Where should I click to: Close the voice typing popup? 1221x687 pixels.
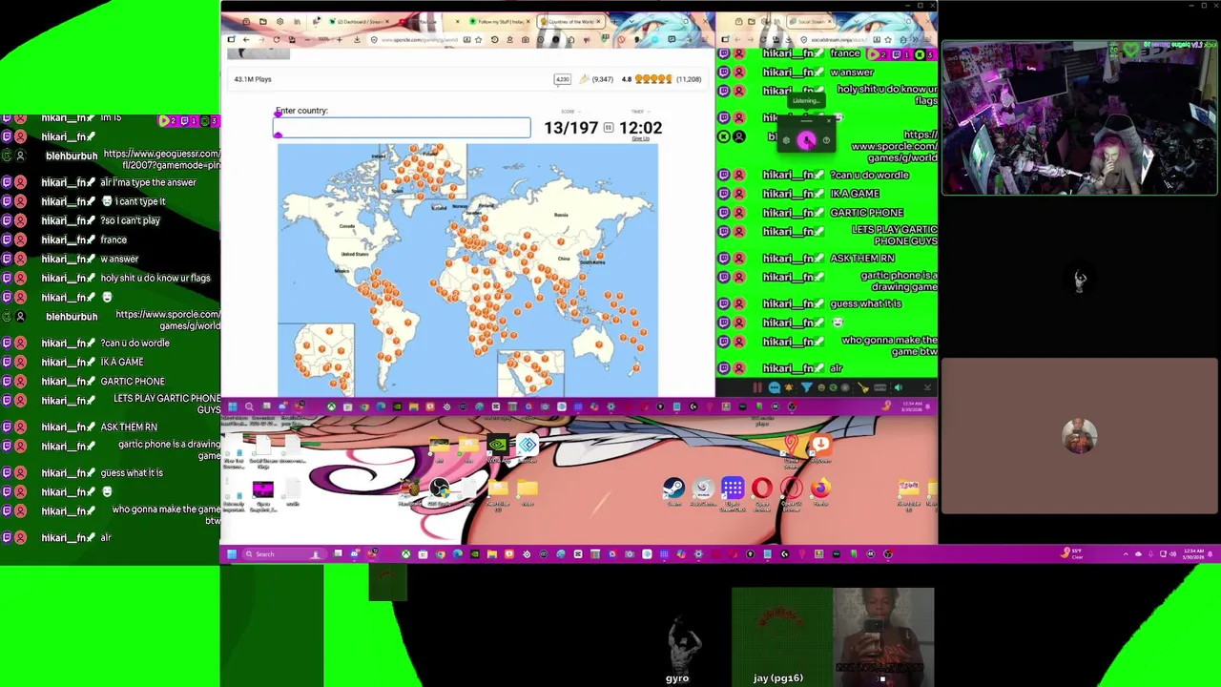coord(828,120)
